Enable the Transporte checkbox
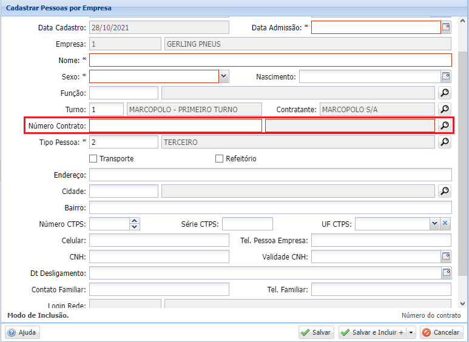Image resolution: width=469 pixels, height=342 pixels. click(x=93, y=158)
